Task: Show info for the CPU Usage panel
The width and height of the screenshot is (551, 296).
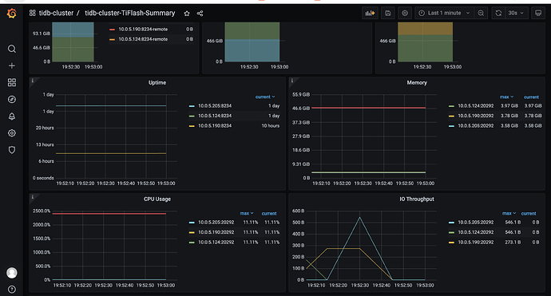Action: (32, 197)
